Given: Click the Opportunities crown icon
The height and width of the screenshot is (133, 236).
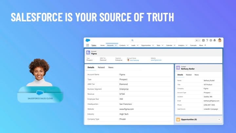Looking at the screenshot, I should click(x=178, y=120).
